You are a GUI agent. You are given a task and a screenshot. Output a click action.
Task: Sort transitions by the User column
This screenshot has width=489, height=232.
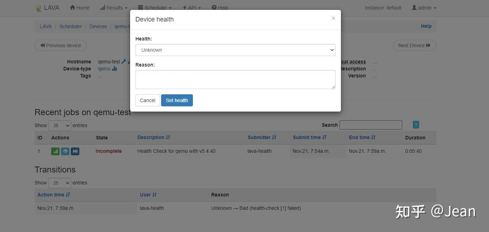coord(148,195)
